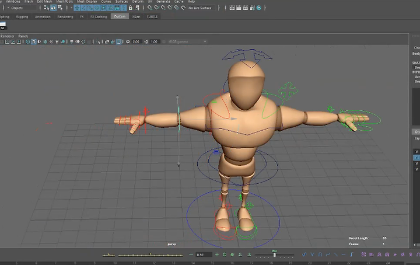Enable snap to grids magnet icon
The image size is (420, 265).
tap(150, 8)
